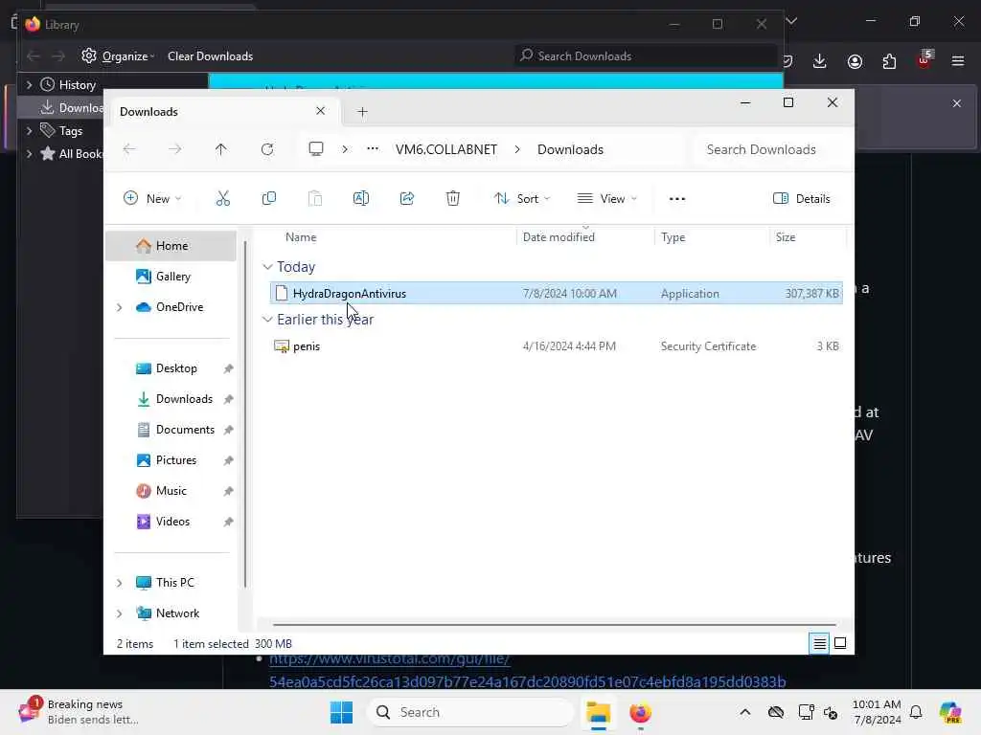
Task: Open the notification bell in system tray
Action: pyautogui.click(x=916, y=712)
